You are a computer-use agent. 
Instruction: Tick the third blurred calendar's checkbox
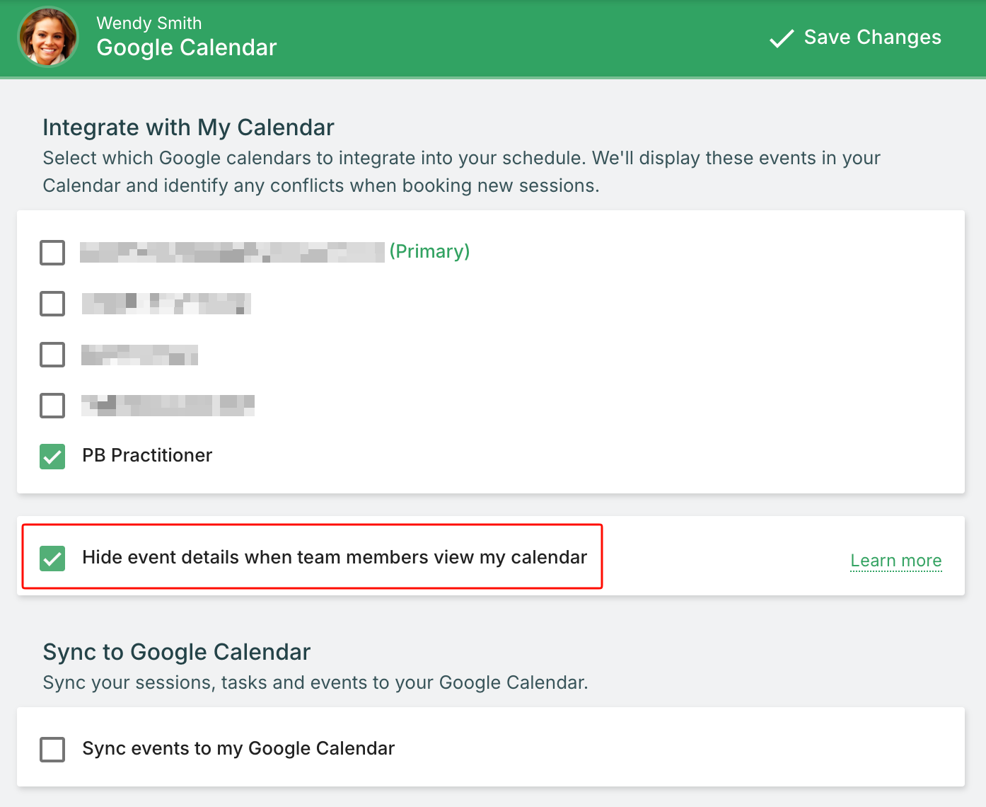[52, 355]
